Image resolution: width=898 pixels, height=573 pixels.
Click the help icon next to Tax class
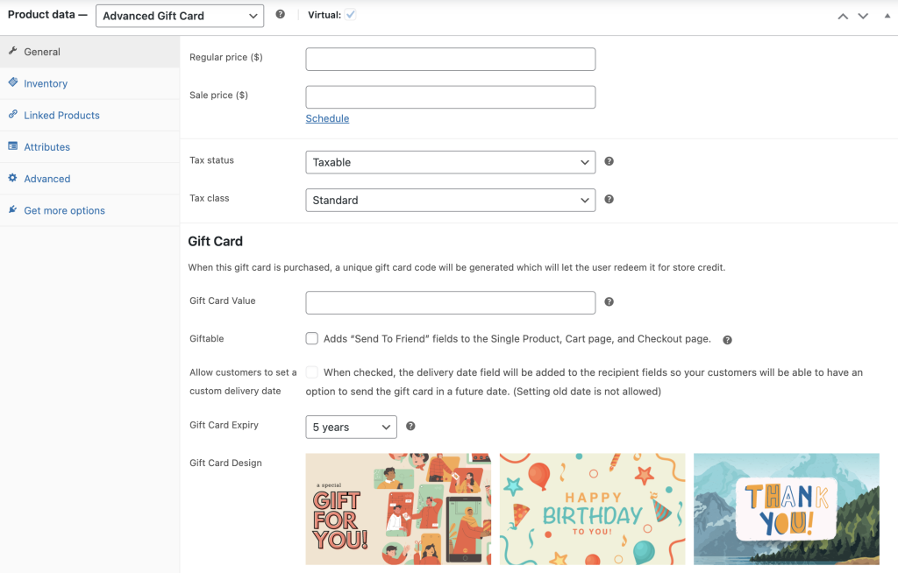tap(609, 200)
